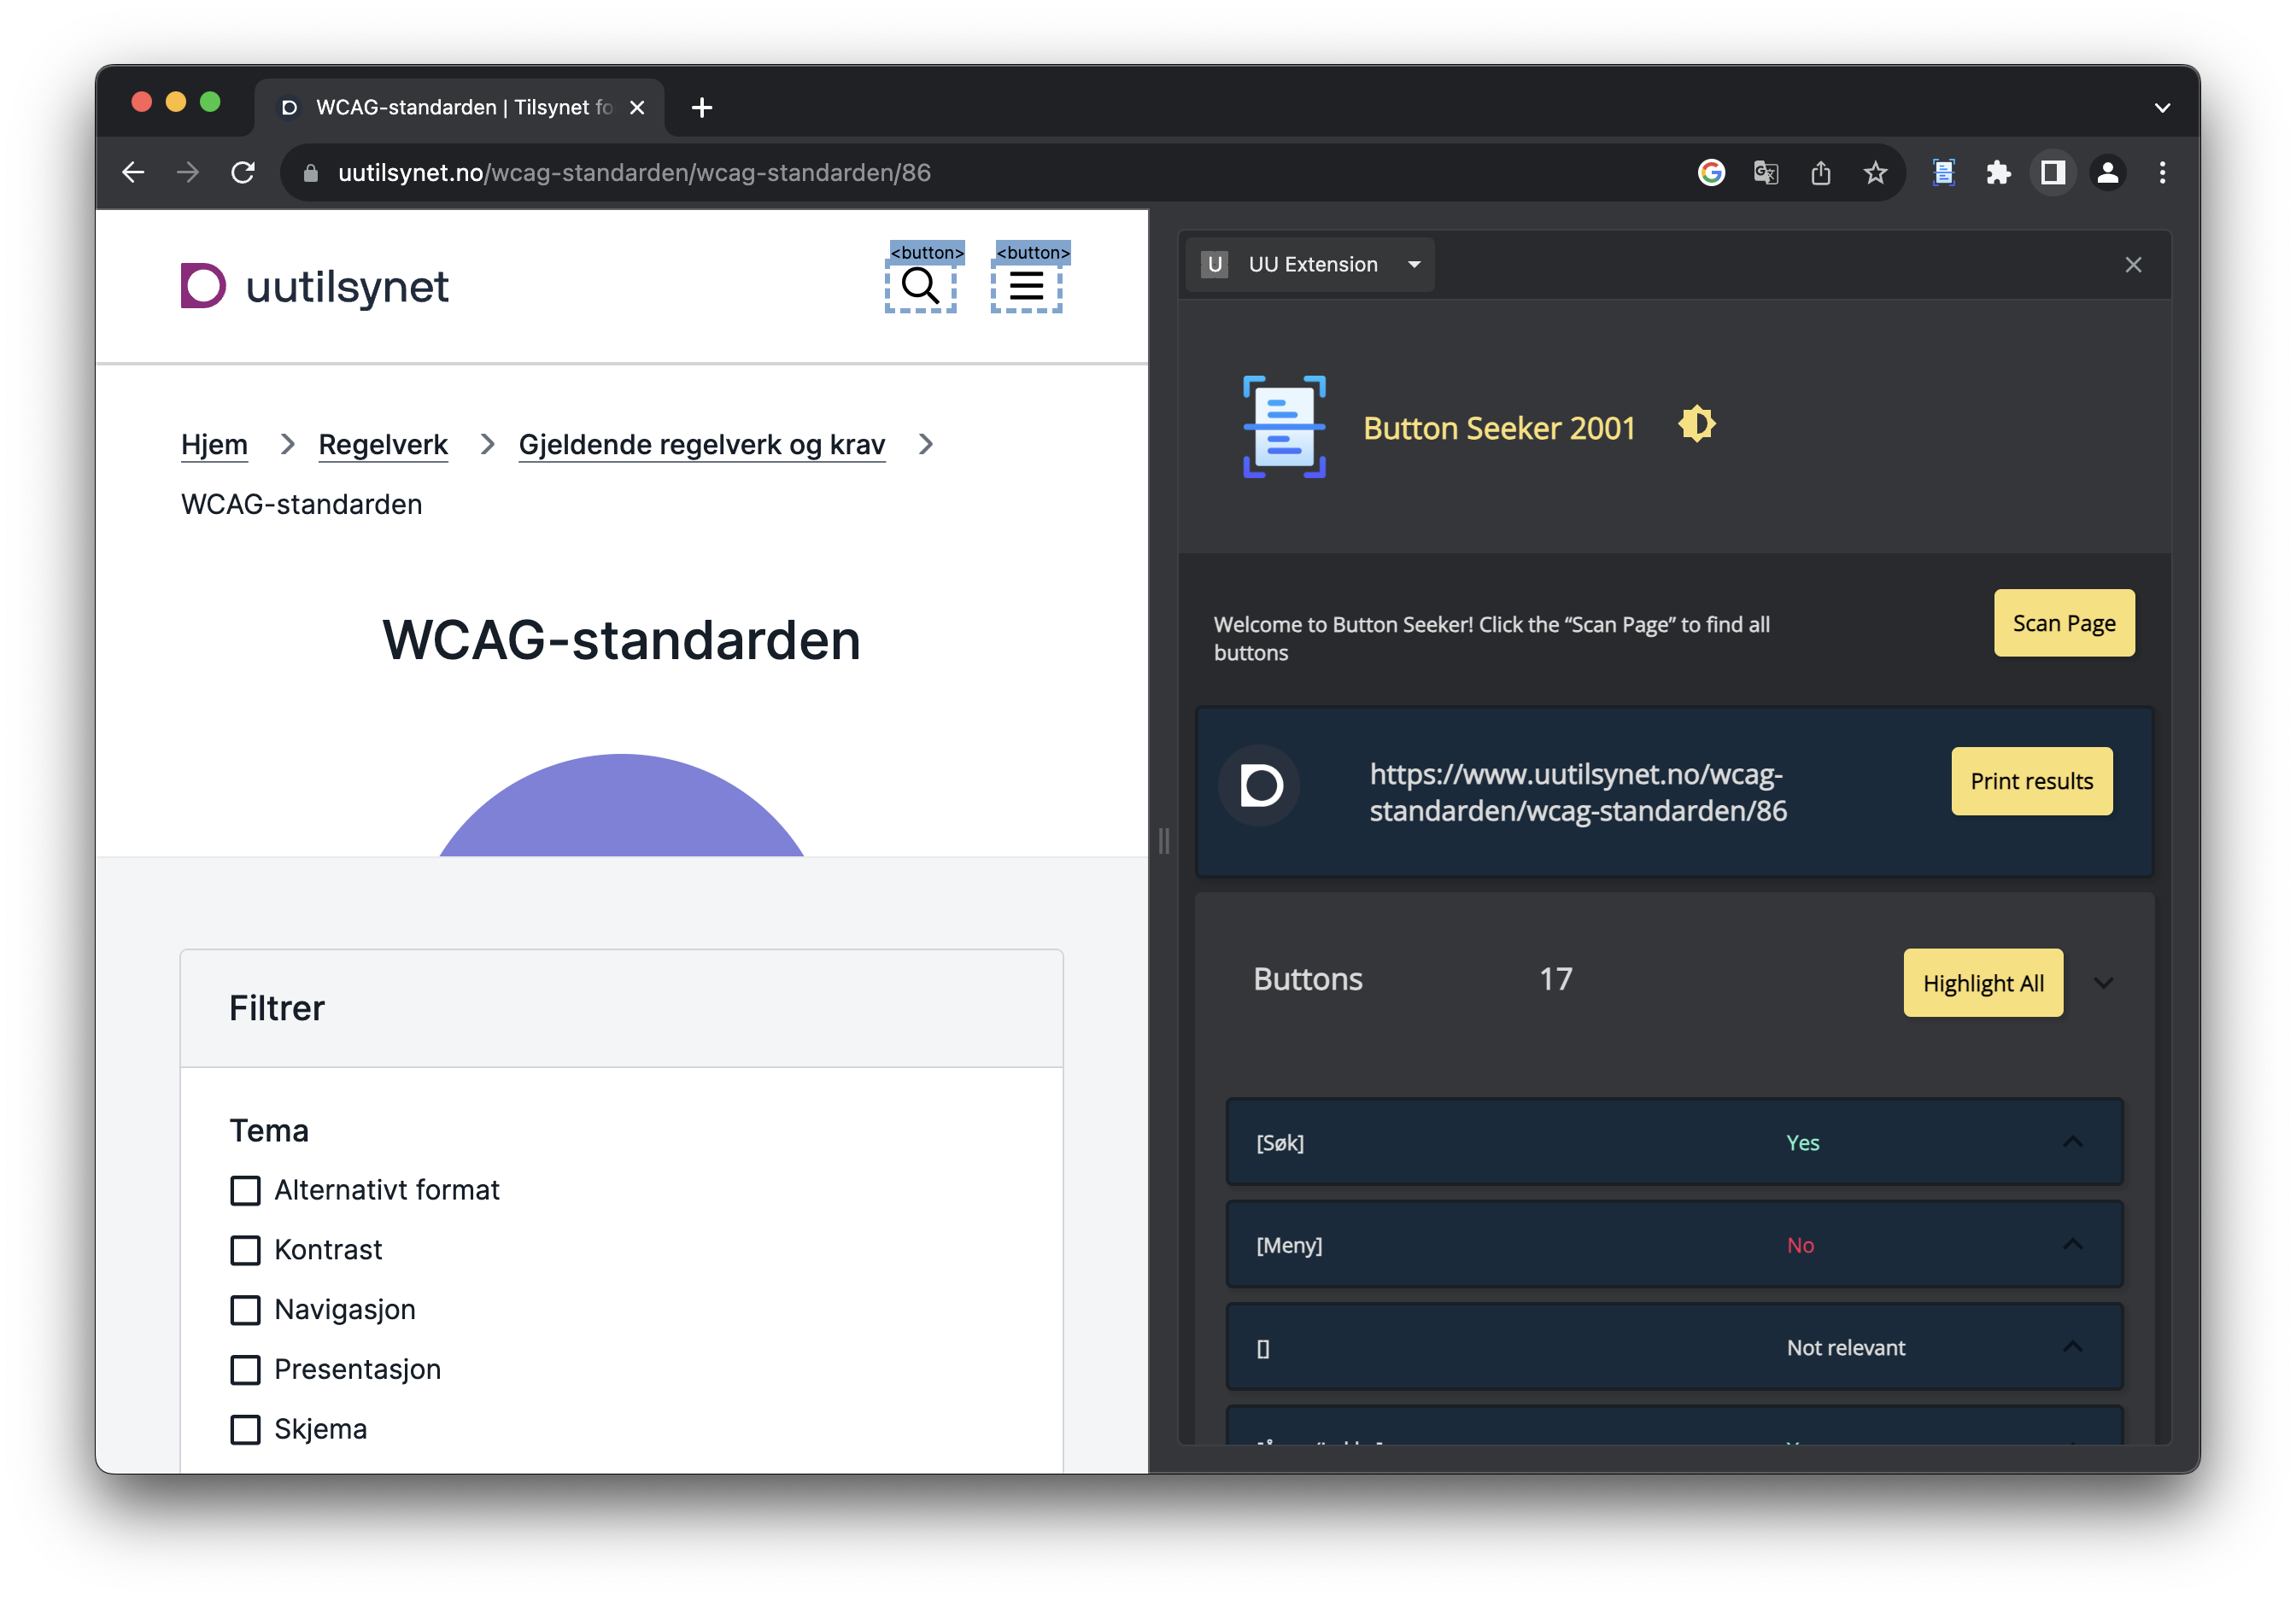Click the Button Seeker extension toolbar icon
The width and height of the screenshot is (2296, 1600).
coord(1943,172)
